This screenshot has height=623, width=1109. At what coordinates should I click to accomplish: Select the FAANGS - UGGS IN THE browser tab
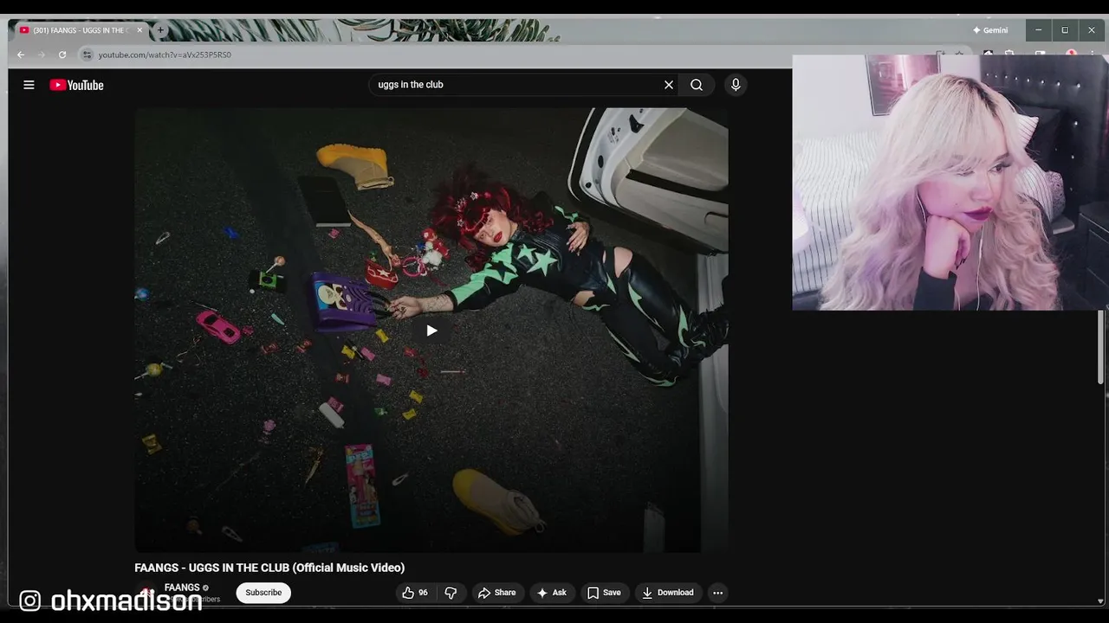pos(81,30)
